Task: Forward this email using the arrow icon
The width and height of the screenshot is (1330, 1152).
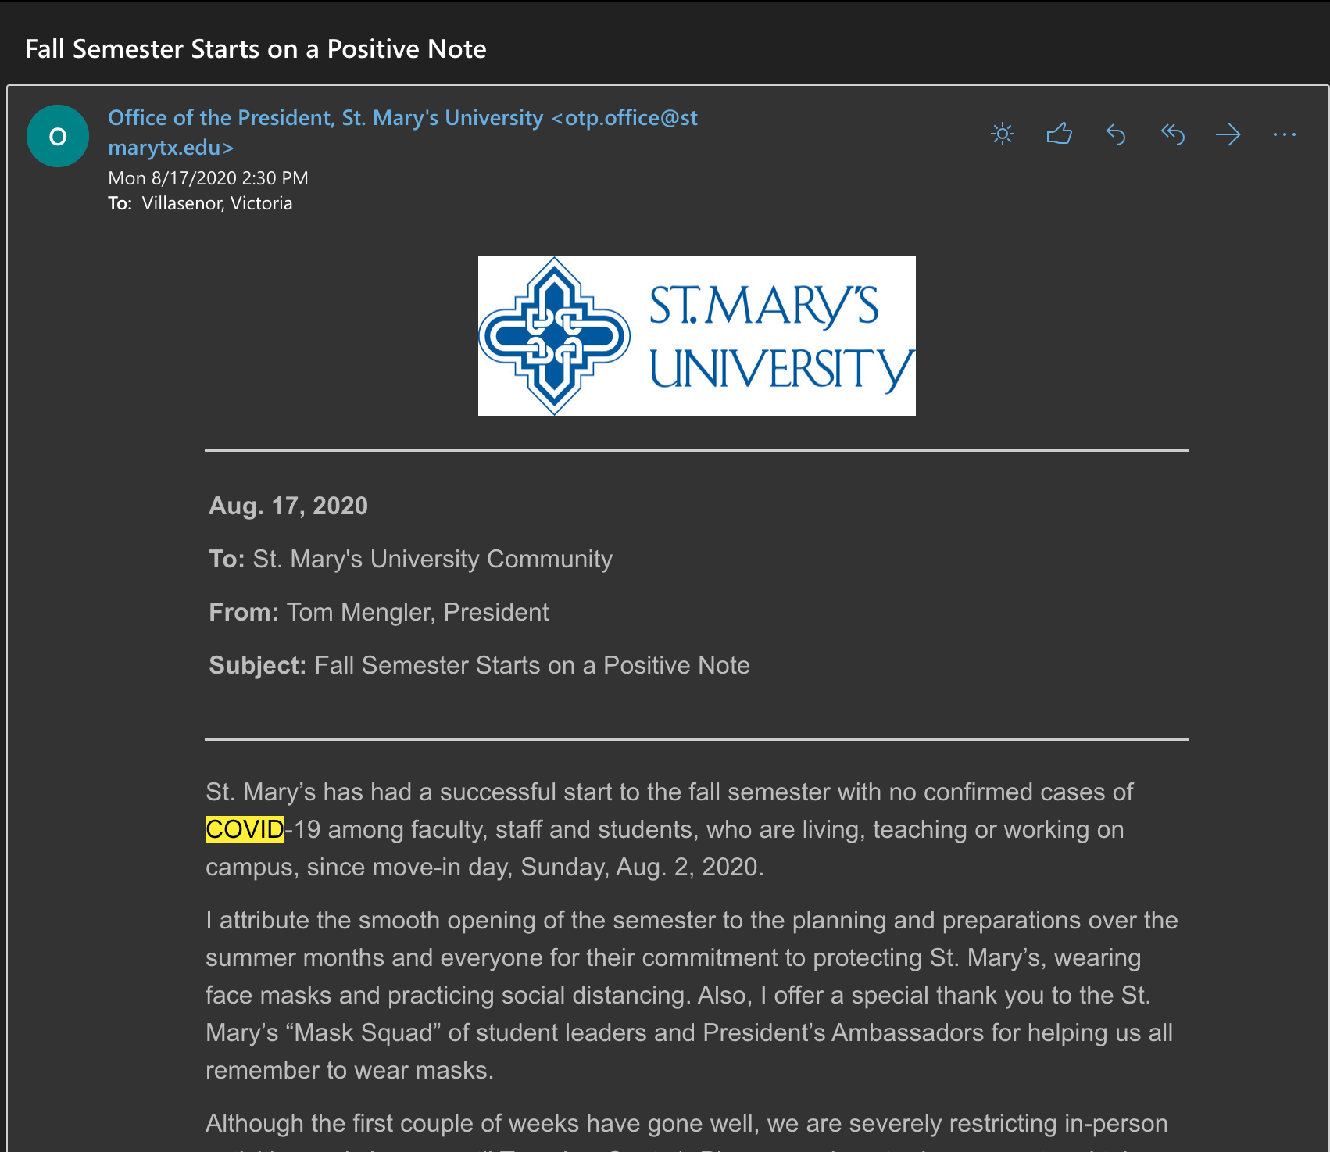Action: [x=1228, y=134]
